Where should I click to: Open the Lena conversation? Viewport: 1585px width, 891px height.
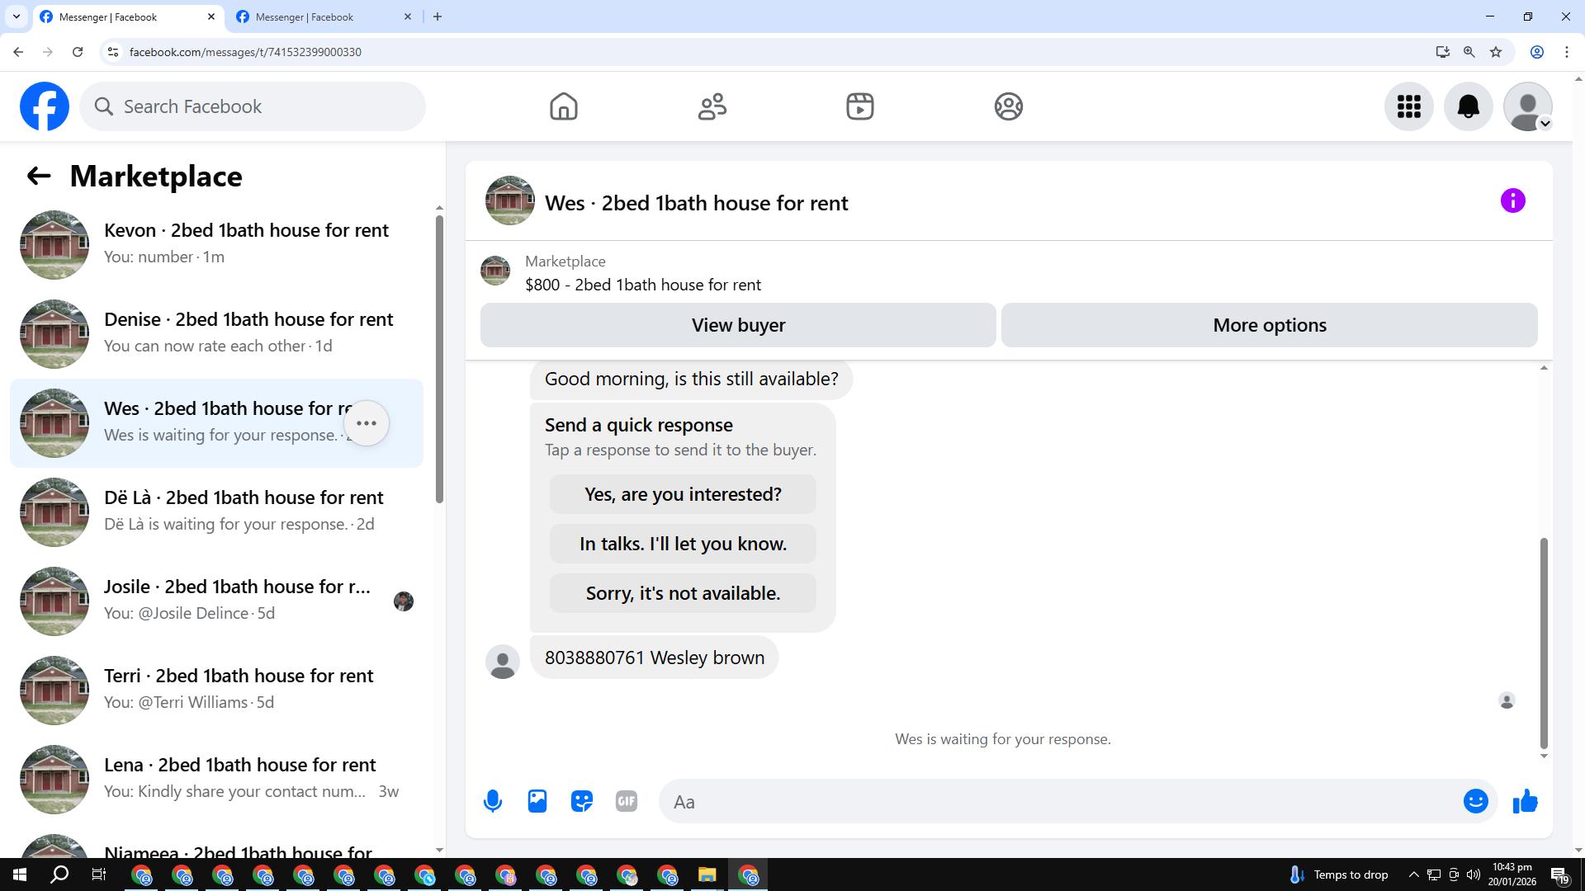(216, 780)
